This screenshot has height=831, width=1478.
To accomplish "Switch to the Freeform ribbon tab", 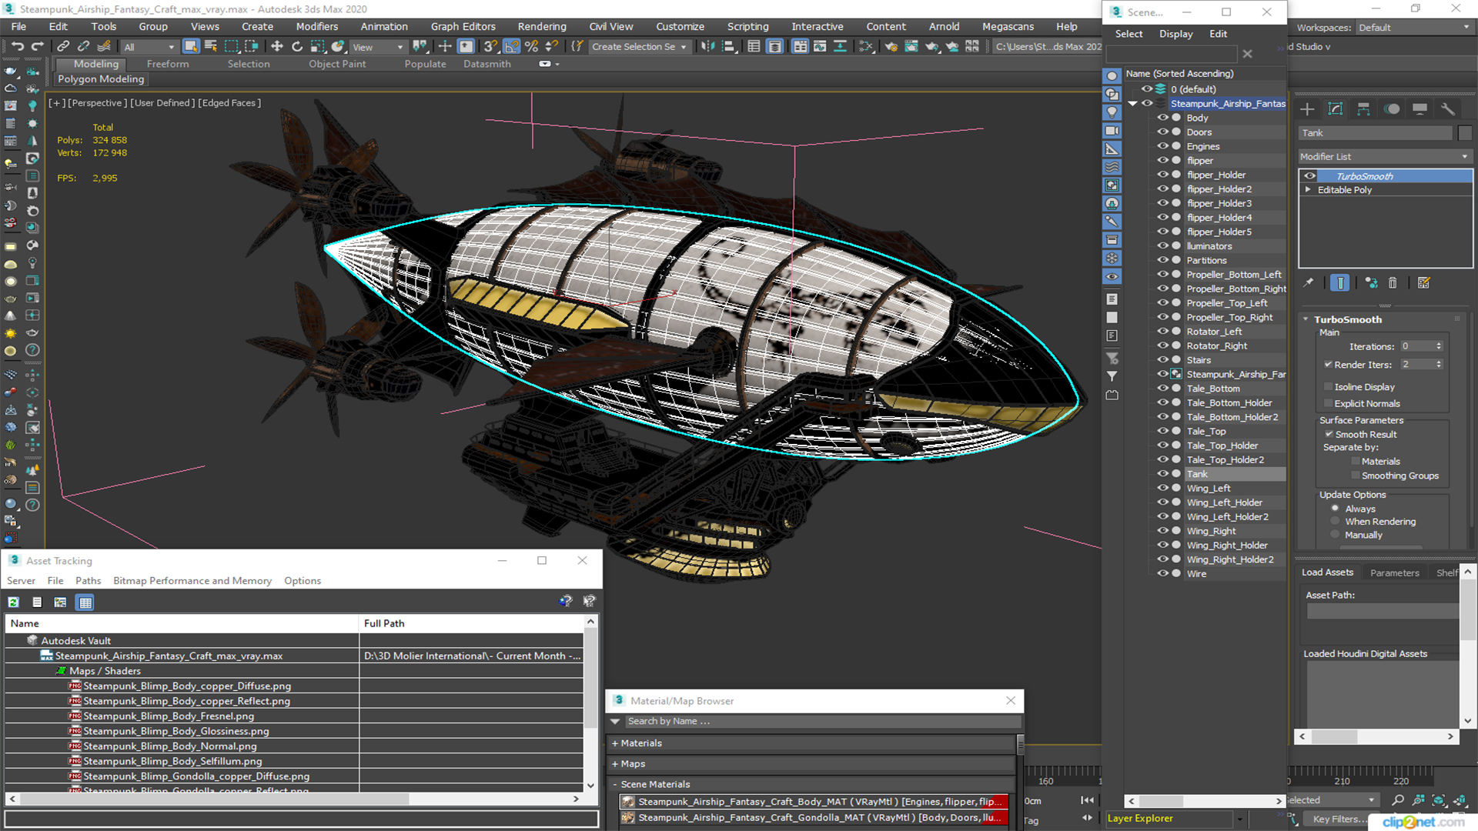I will [x=168, y=64].
